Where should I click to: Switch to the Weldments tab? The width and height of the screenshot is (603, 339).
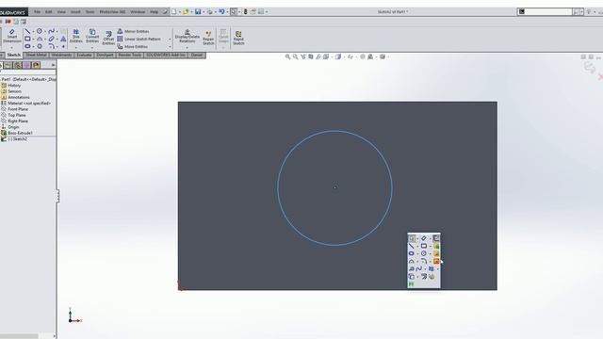(x=61, y=55)
